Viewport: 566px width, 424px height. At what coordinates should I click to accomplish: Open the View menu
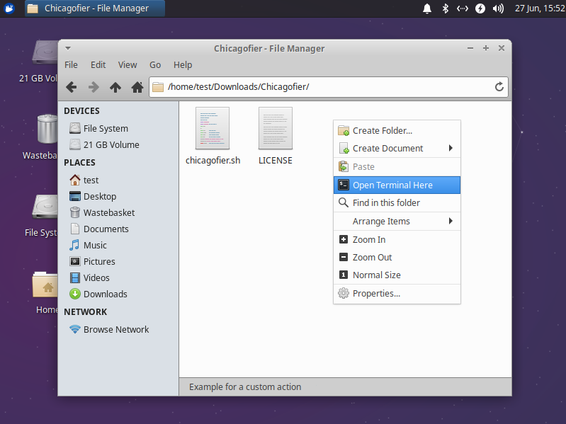coord(128,65)
